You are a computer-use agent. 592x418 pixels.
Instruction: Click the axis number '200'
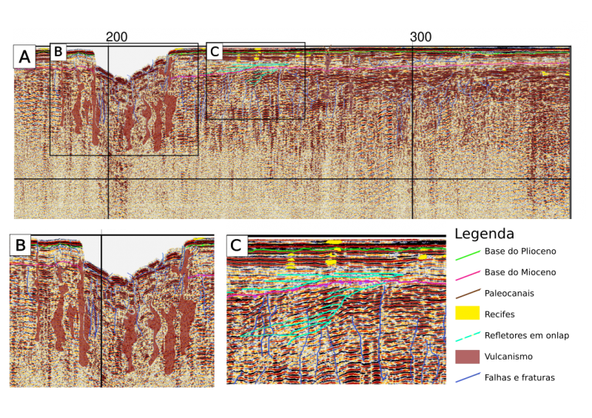coord(117,37)
